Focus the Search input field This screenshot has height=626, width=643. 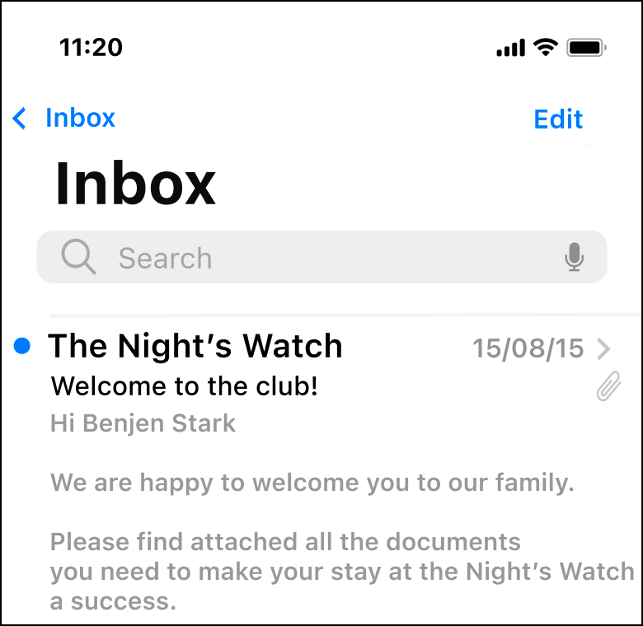(321, 257)
